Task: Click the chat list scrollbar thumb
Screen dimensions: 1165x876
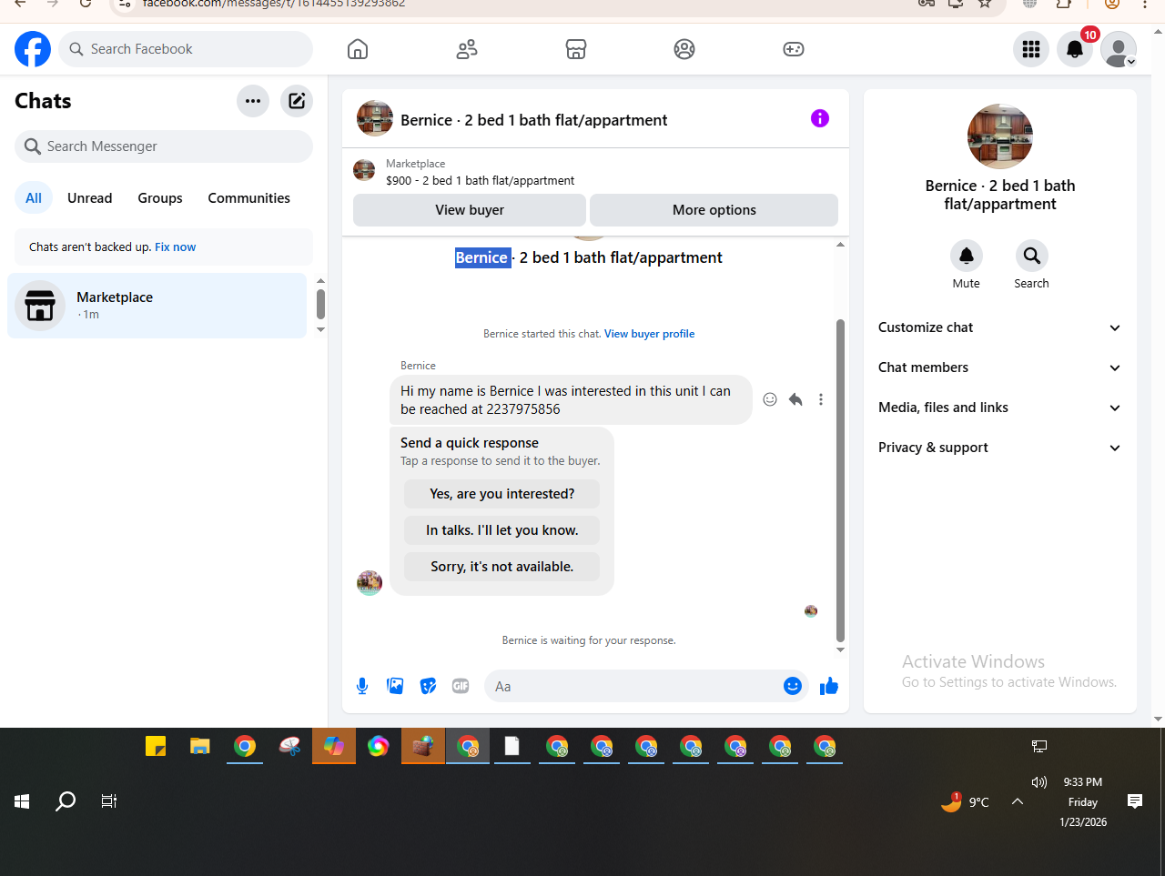Action: coord(320,304)
